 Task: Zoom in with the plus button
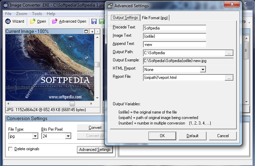point(92,32)
